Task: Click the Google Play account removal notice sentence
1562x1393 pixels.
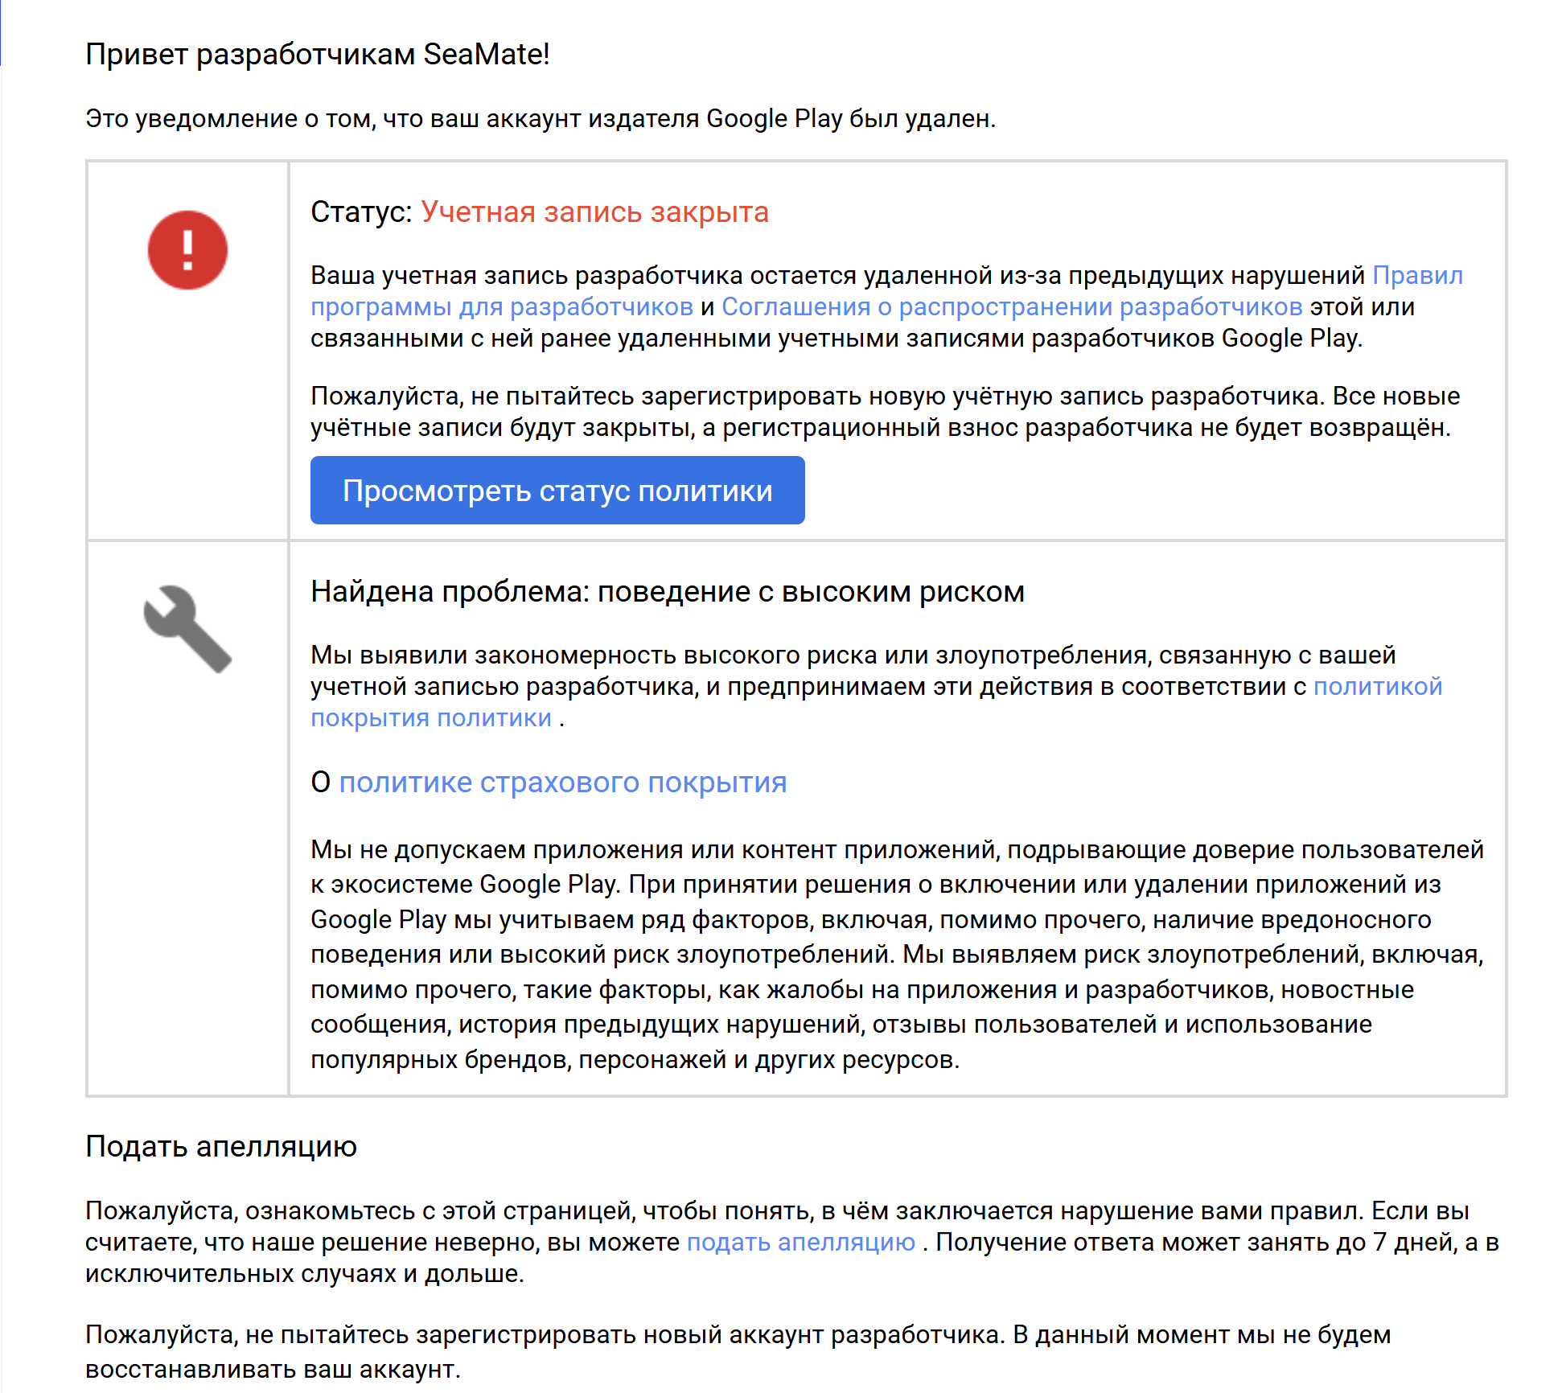Action: tap(541, 118)
